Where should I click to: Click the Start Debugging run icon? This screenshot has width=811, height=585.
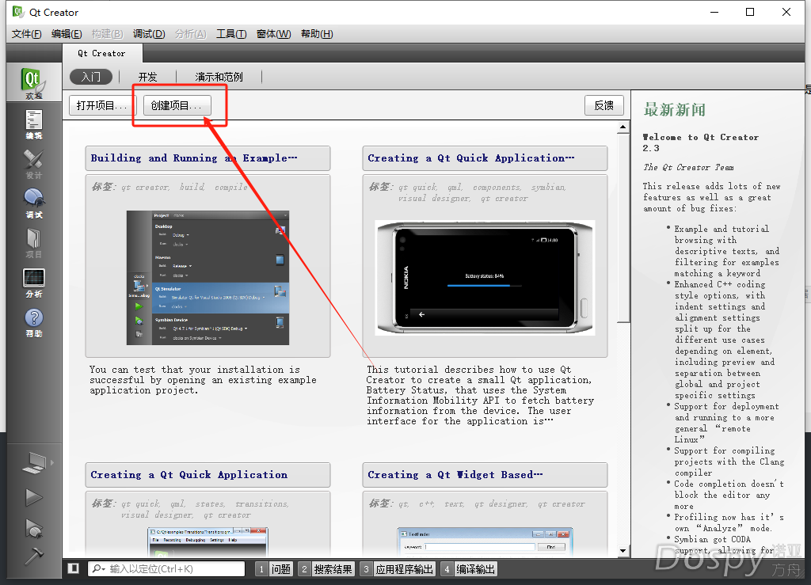coord(34,528)
